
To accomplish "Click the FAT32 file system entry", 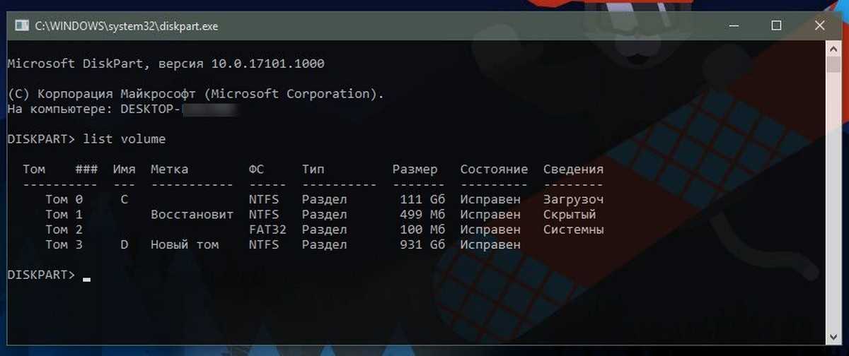I will [264, 230].
